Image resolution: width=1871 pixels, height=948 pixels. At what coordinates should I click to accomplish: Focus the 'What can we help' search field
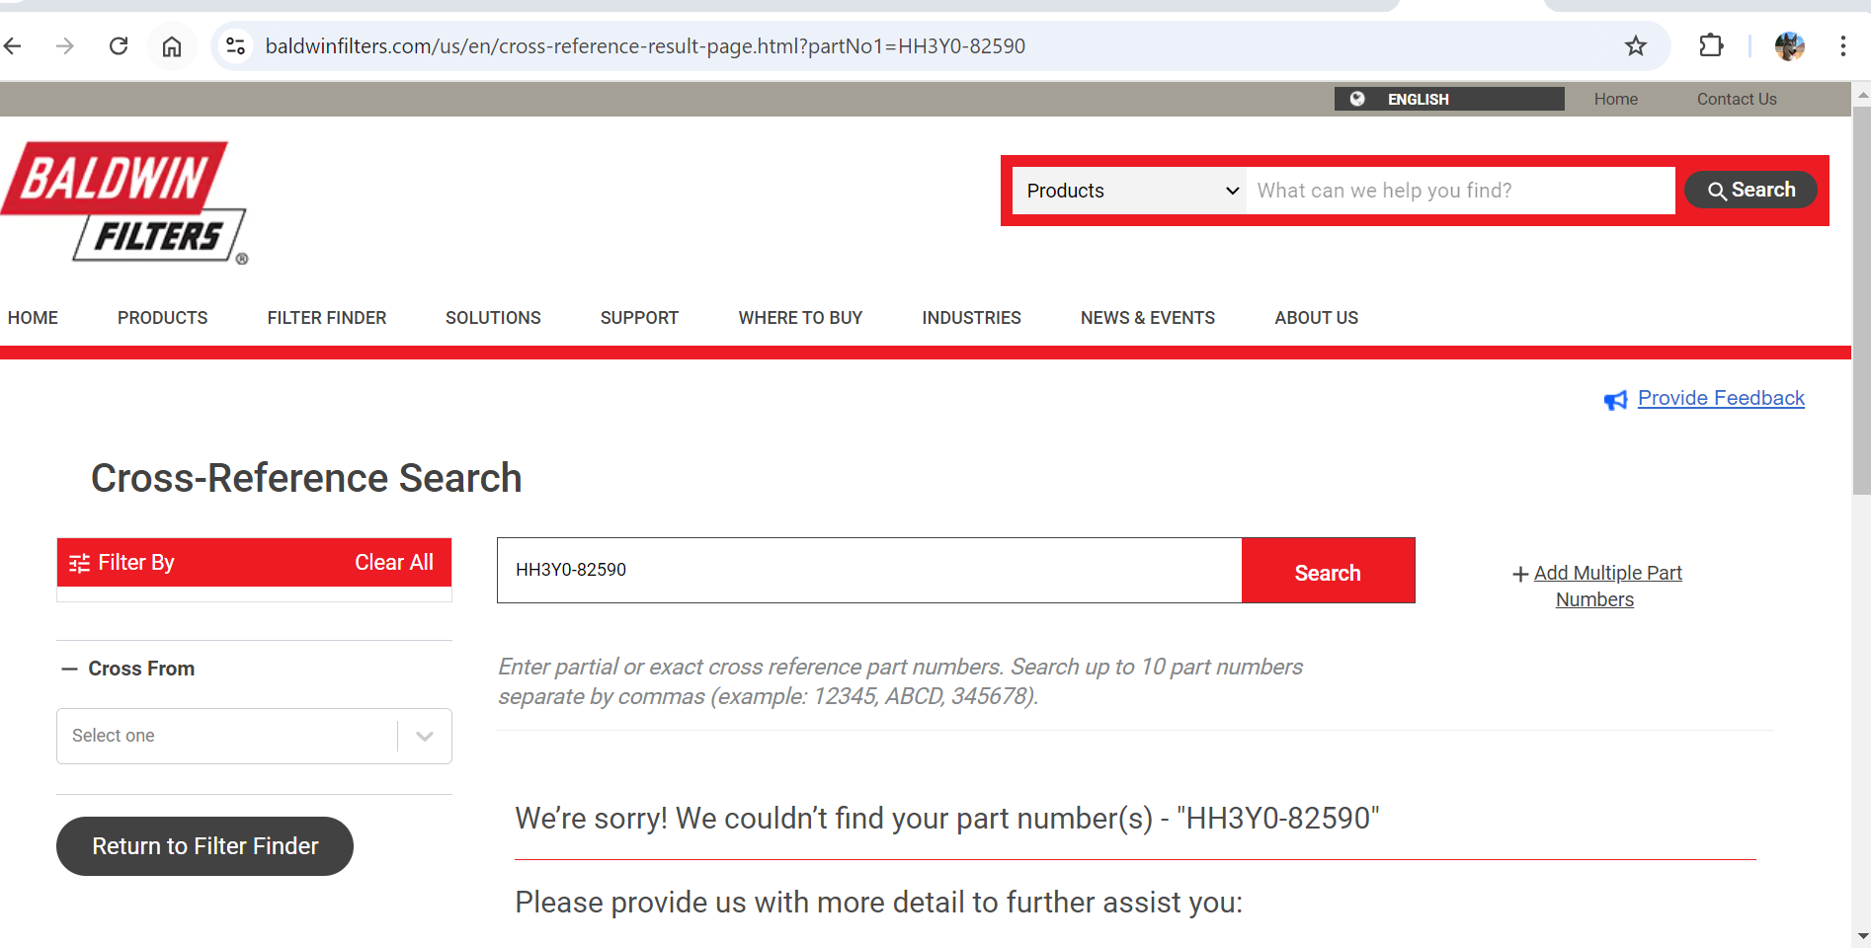point(1460,191)
